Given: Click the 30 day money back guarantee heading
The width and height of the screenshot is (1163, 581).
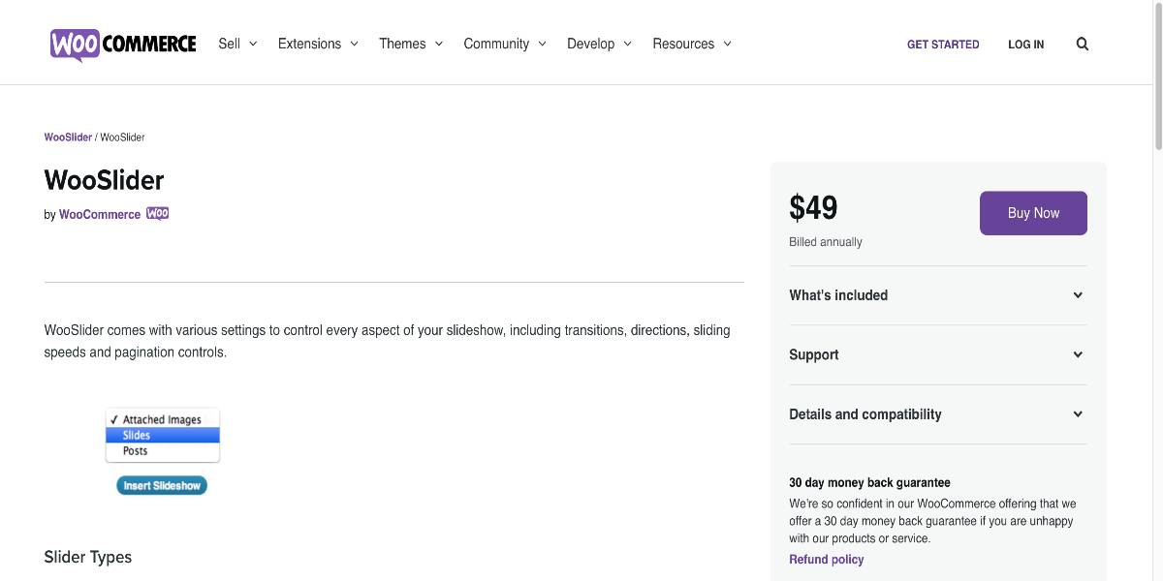Looking at the screenshot, I should (869, 482).
